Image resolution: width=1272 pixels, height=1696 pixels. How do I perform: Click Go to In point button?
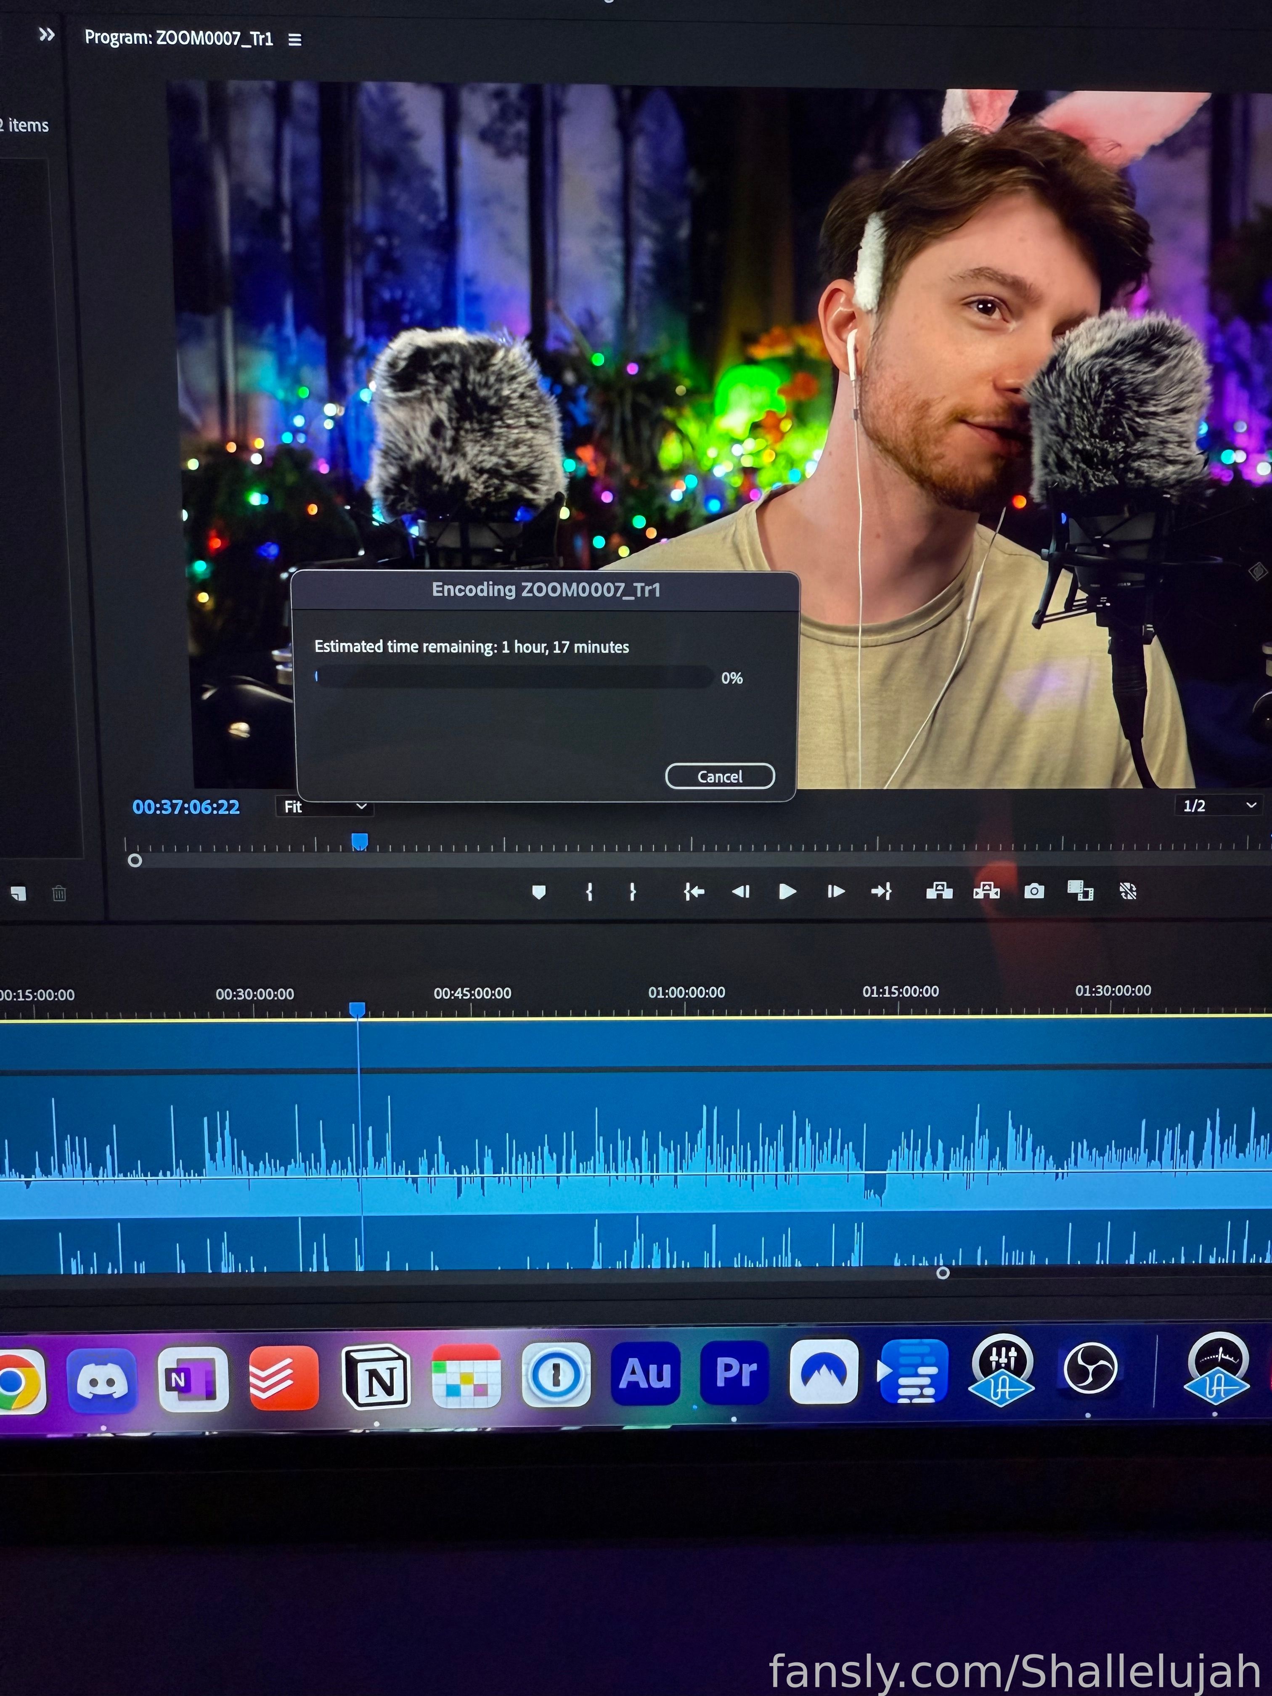(x=694, y=892)
